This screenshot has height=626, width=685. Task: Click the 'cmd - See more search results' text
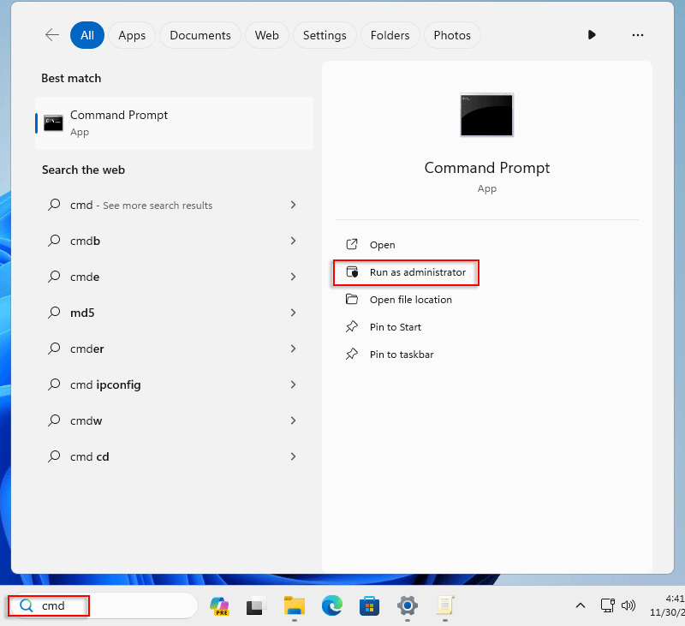pos(141,206)
